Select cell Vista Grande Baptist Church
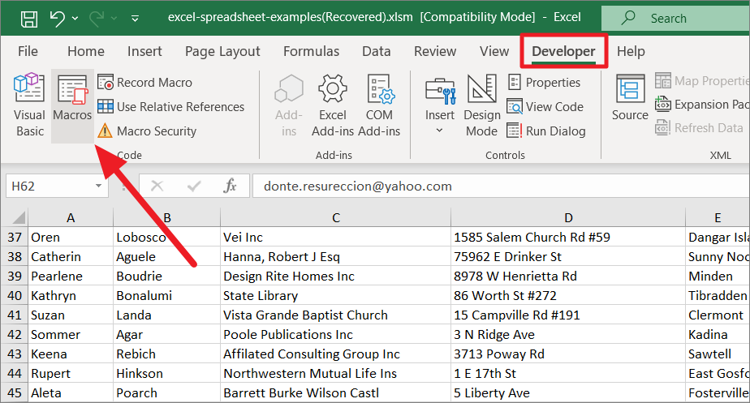The width and height of the screenshot is (750, 403). 336,315
